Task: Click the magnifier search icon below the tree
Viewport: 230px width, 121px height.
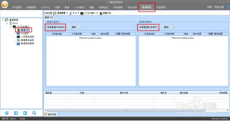Action: 34,113
